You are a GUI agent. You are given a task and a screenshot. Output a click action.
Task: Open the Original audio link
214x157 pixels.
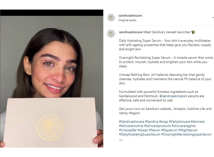127,20
